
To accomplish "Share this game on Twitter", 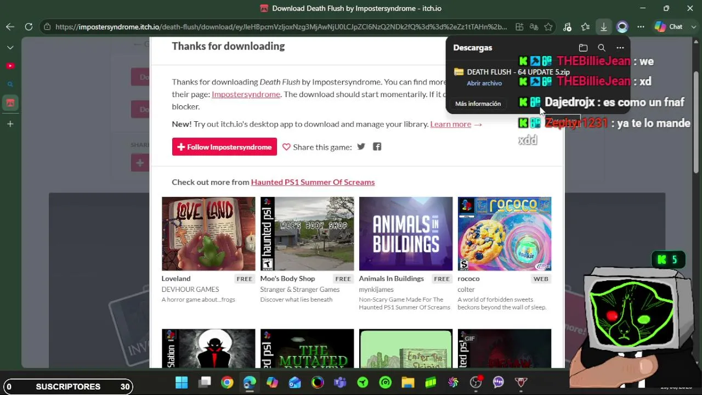I will [361, 146].
